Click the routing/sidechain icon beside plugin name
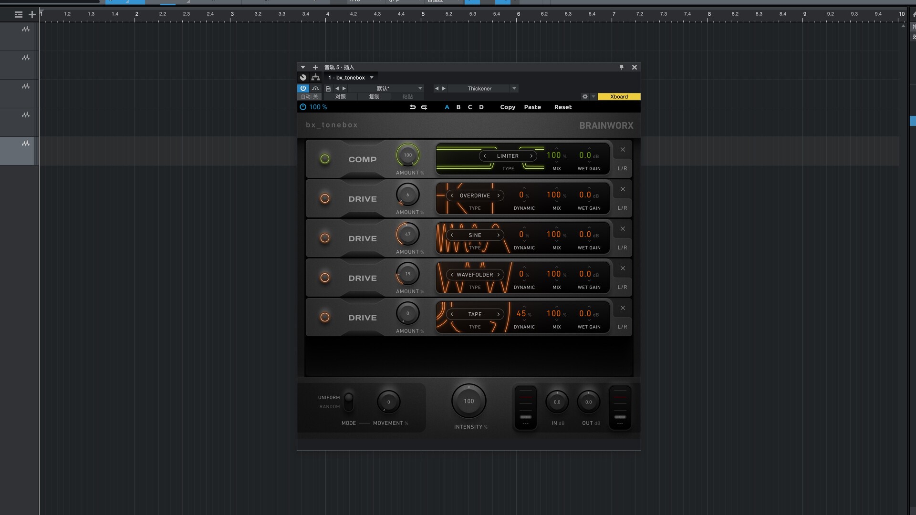 (315, 77)
